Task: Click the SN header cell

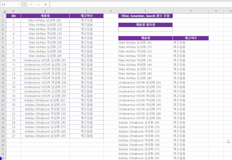Action: pyautogui.click(x=13, y=16)
